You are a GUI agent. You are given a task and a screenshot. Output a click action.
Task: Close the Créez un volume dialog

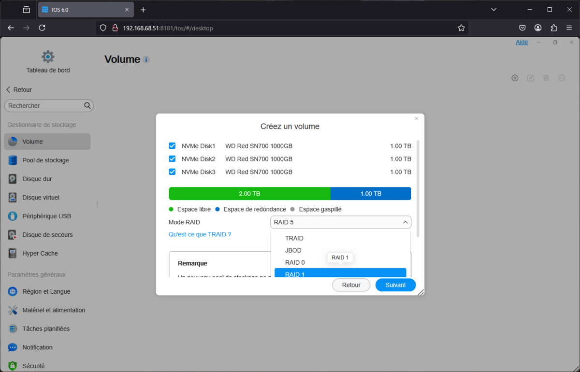(x=417, y=118)
